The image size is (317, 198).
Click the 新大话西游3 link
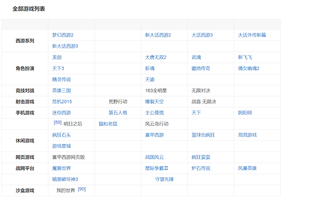click(x=65, y=46)
